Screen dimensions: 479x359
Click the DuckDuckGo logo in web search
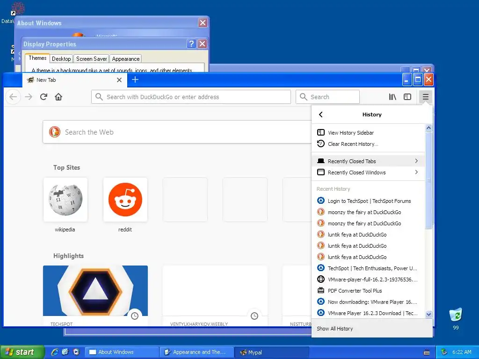(x=55, y=132)
